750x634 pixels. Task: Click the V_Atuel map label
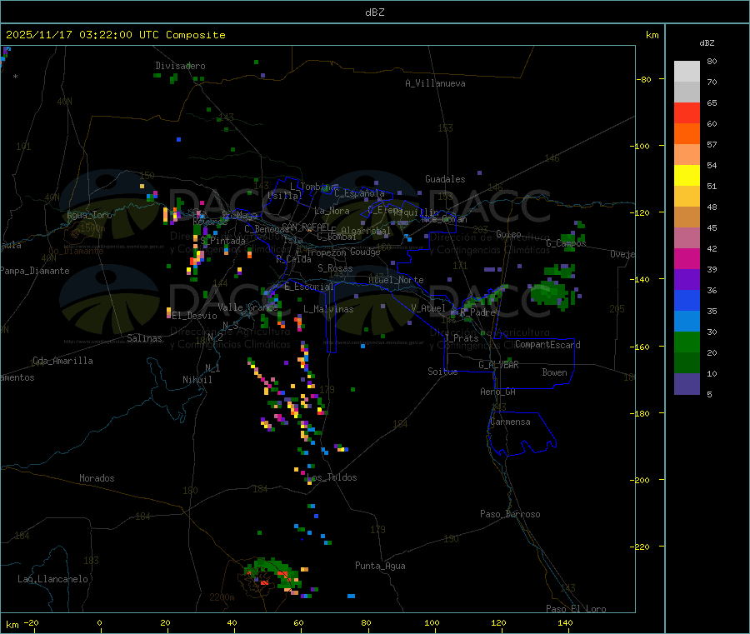428,308
